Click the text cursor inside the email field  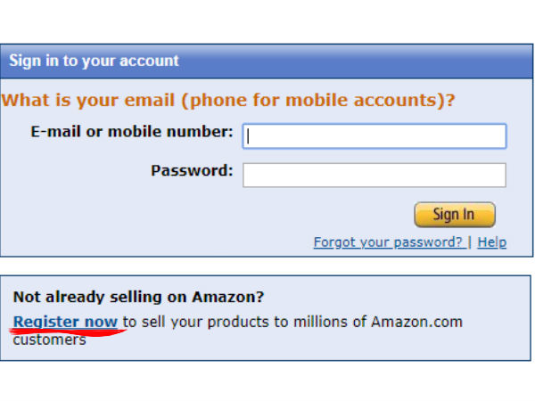tap(249, 135)
